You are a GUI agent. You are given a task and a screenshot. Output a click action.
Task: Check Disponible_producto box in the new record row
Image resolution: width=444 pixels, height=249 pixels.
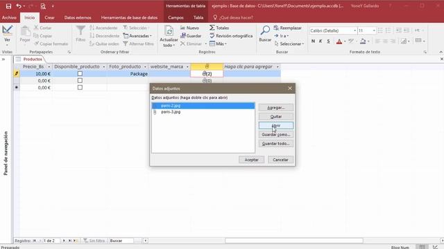pyautogui.click(x=80, y=88)
